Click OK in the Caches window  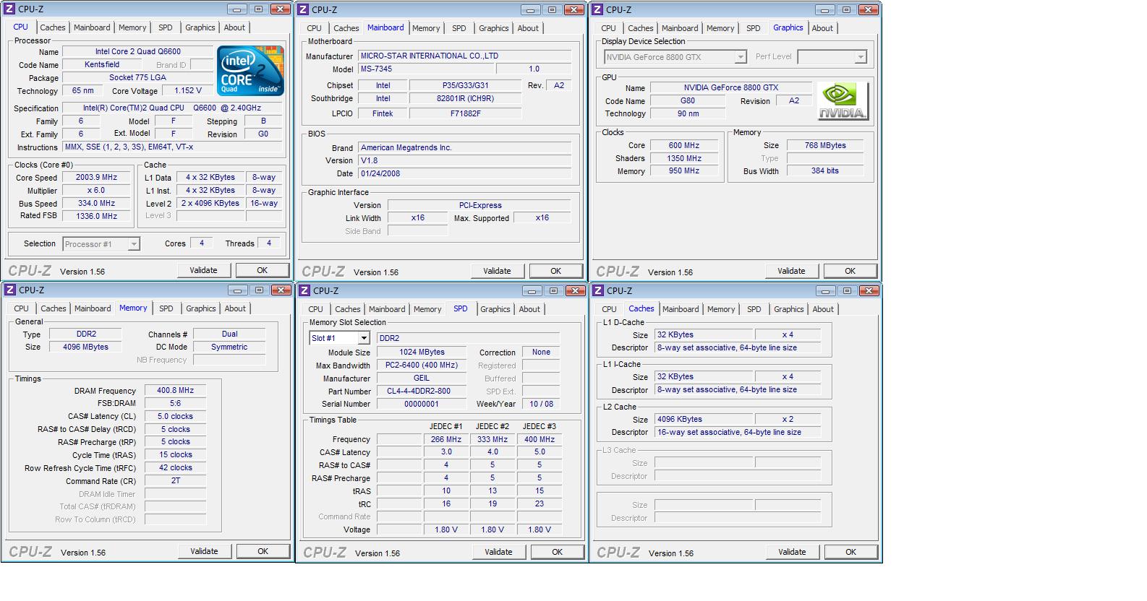850,552
